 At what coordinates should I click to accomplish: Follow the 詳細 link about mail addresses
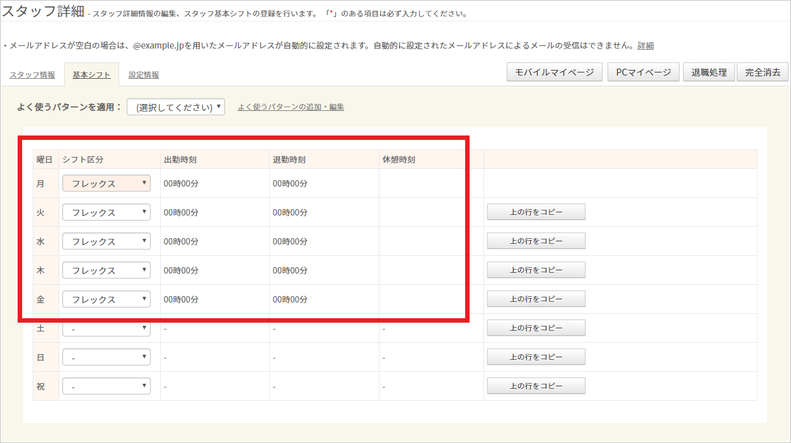(645, 45)
